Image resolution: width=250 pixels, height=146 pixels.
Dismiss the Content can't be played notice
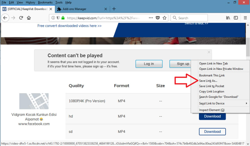tap(209, 52)
